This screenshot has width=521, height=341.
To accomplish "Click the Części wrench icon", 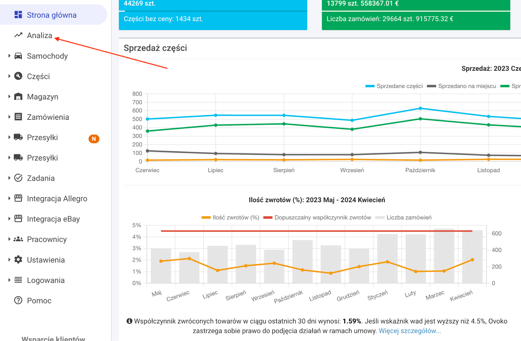I will point(18,76).
